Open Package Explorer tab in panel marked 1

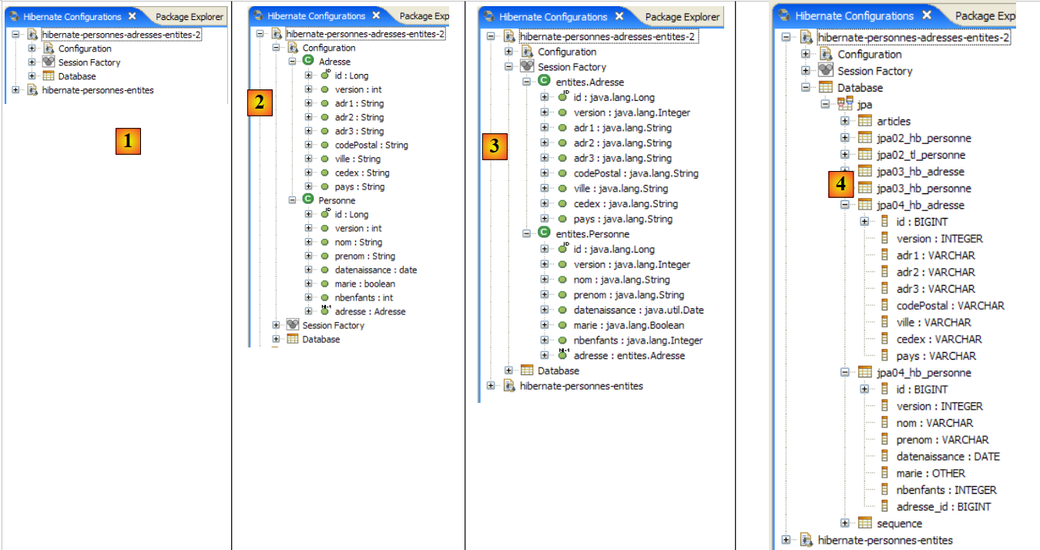click(x=189, y=16)
